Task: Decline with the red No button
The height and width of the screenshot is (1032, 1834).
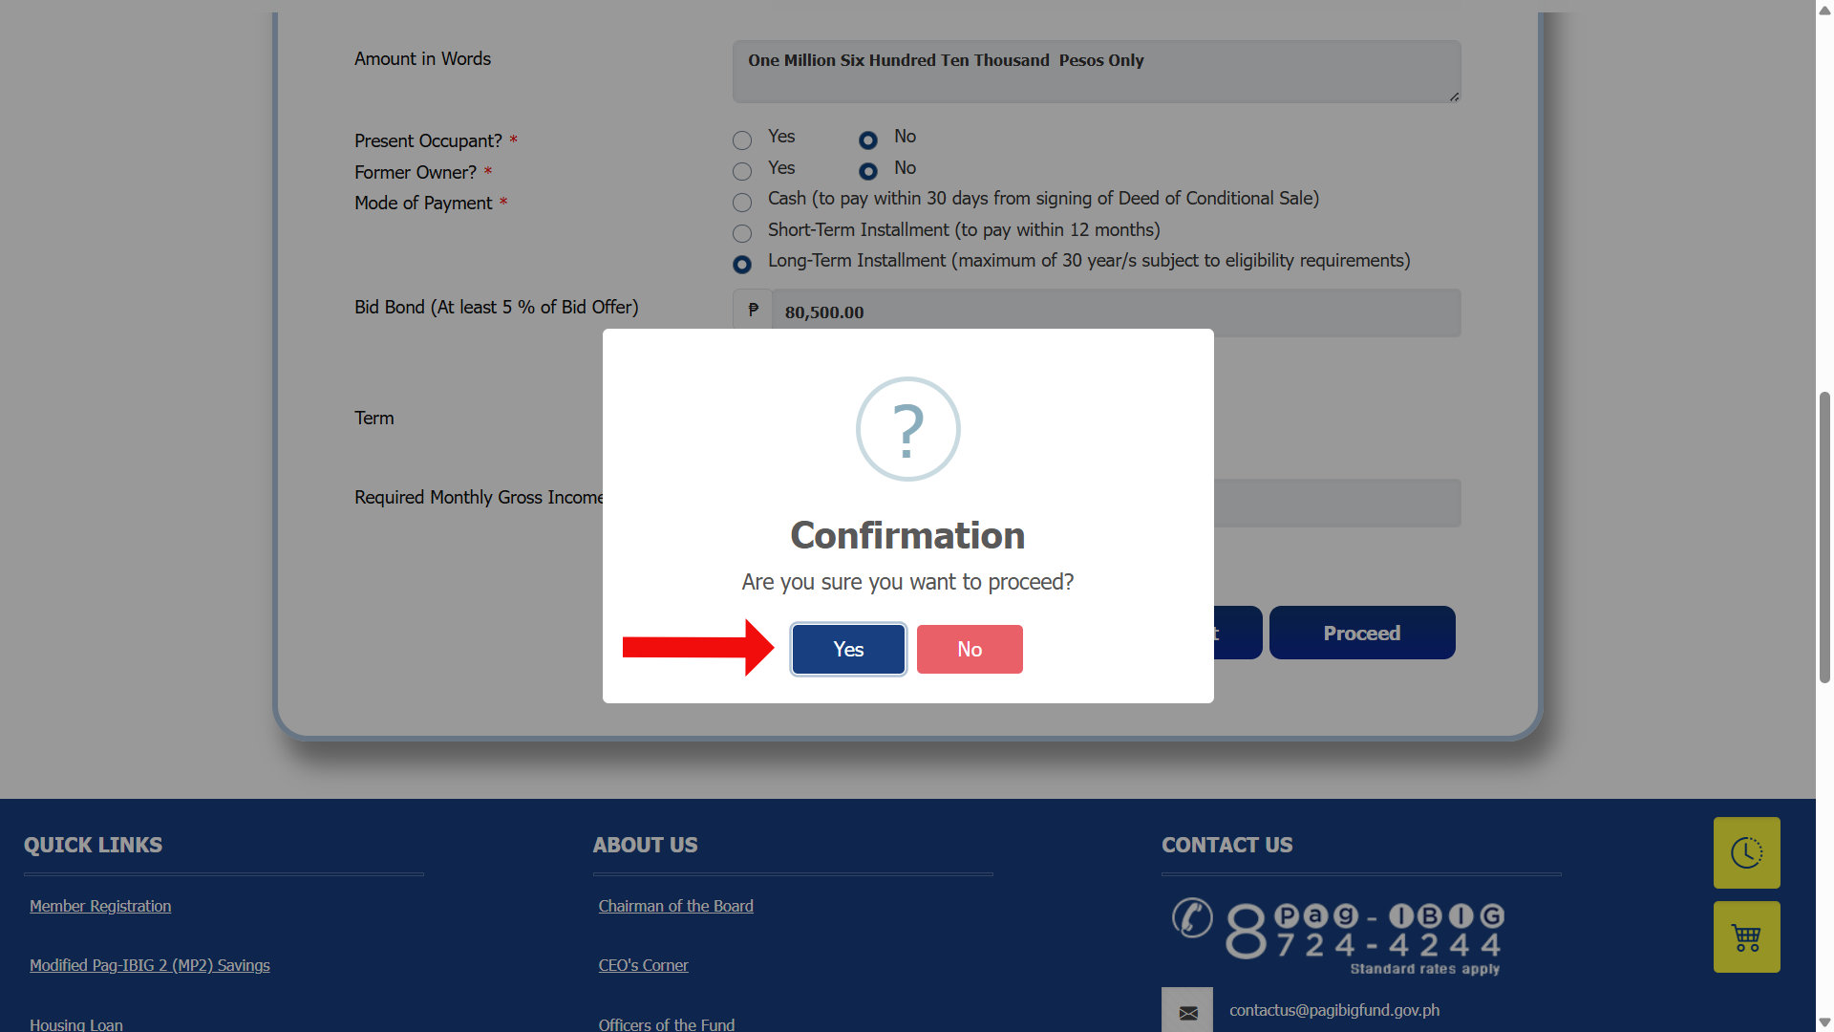Action: click(970, 650)
